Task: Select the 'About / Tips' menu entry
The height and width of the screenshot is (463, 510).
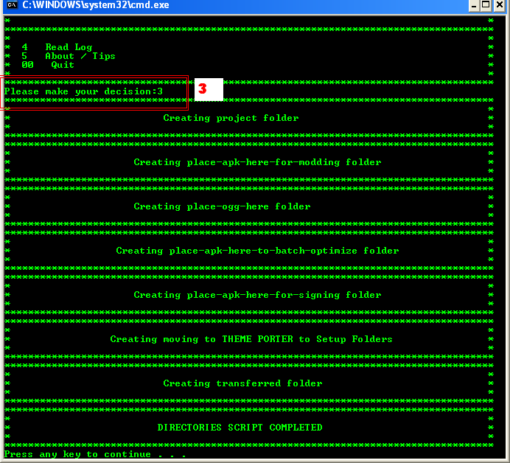Action: click(x=80, y=56)
